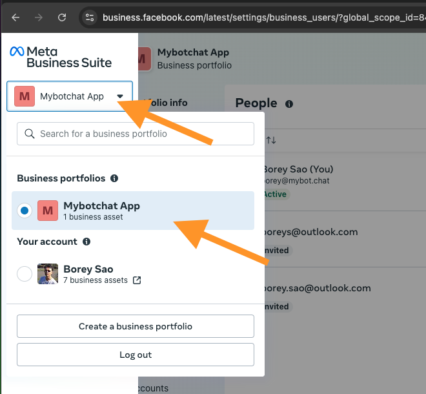Click the Create a business portfolio button
The height and width of the screenshot is (394, 426).
coord(136,326)
